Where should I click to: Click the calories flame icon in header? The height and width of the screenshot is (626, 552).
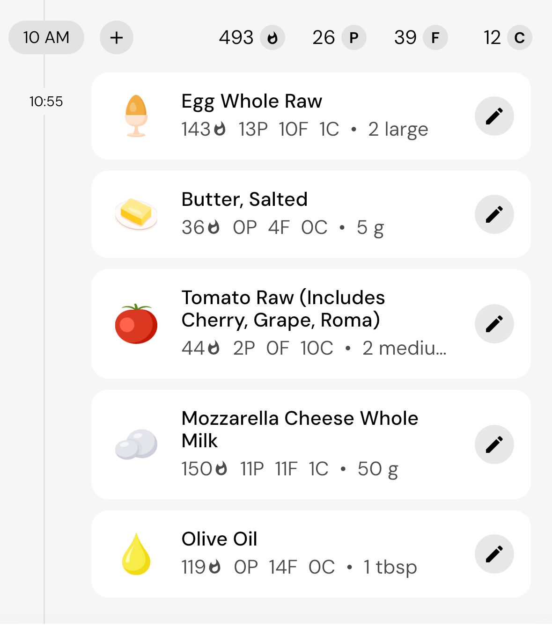coord(272,38)
